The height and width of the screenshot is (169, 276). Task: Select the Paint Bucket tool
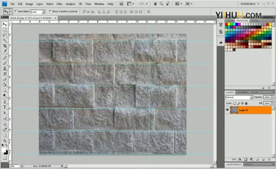tap(5, 85)
